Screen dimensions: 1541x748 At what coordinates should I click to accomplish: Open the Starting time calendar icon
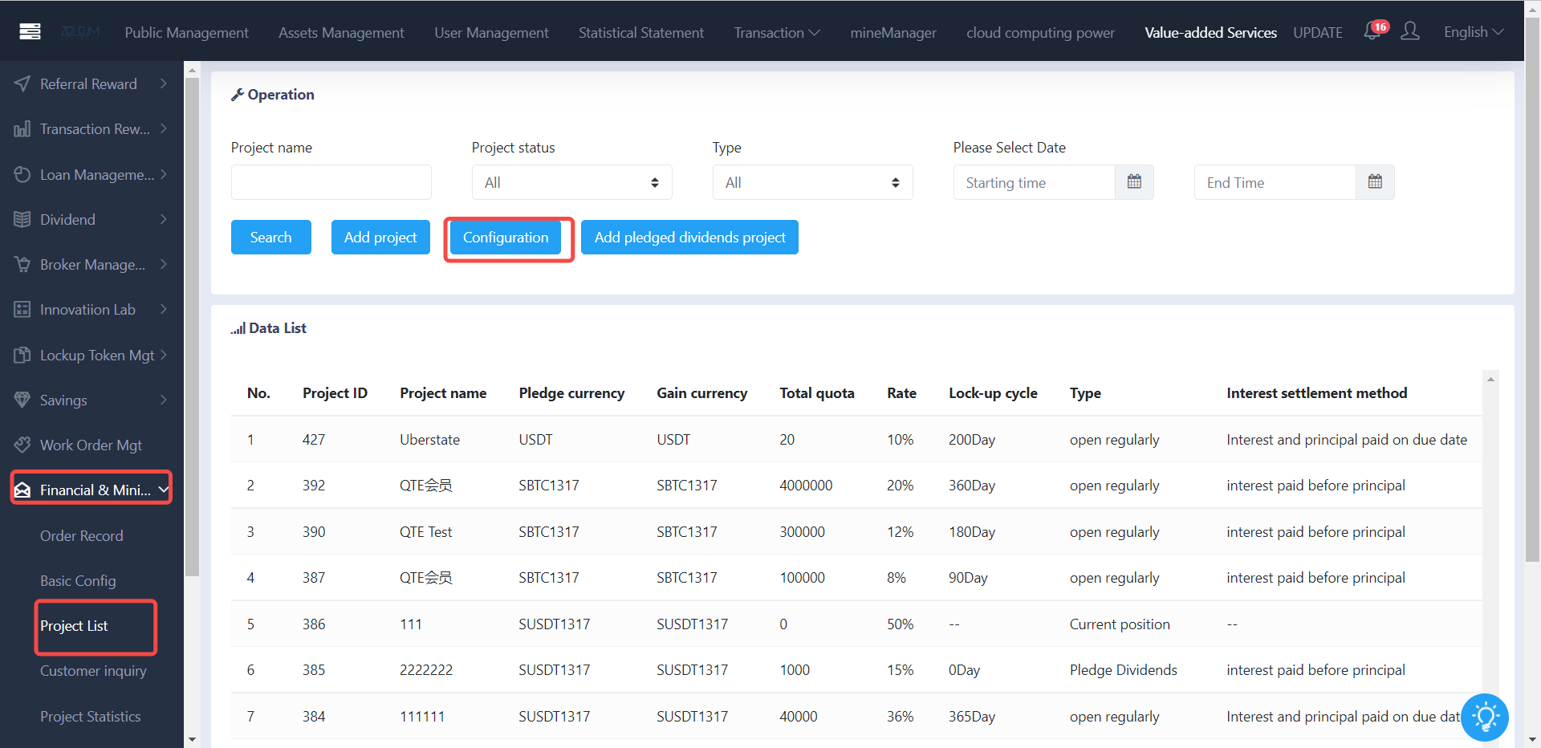point(1134,182)
